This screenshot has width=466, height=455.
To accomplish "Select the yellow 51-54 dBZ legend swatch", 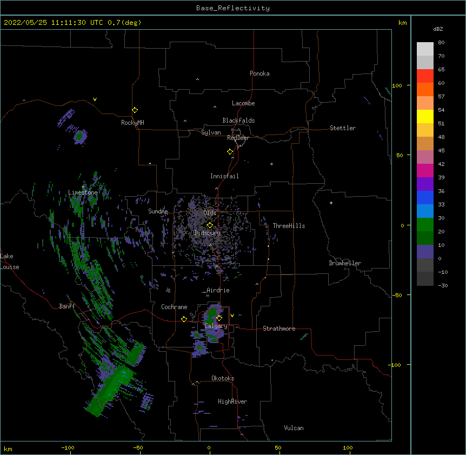I will pyautogui.click(x=425, y=116).
